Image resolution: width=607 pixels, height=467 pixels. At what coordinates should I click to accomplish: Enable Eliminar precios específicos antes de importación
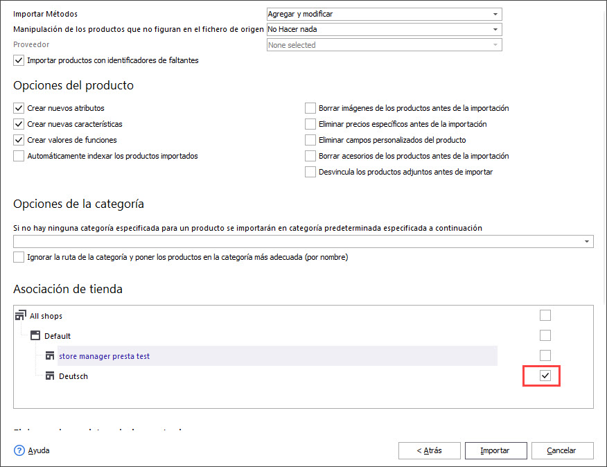pos(310,124)
